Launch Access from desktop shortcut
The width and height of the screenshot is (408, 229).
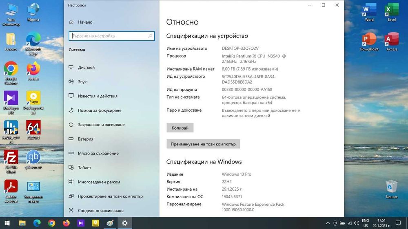[x=392, y=42]
